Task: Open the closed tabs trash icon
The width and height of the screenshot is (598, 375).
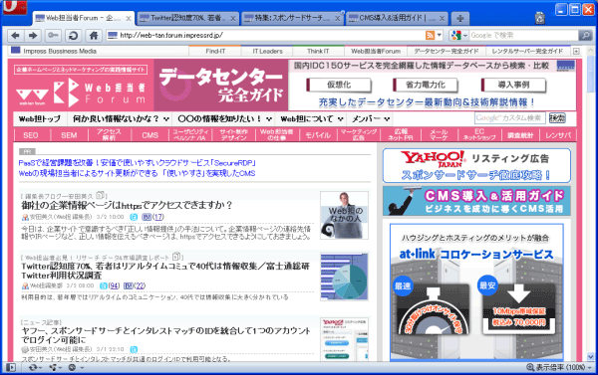Action: point(539,18)
